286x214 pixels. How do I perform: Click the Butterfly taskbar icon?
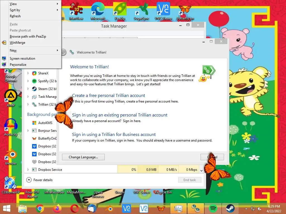pos(161,208)
